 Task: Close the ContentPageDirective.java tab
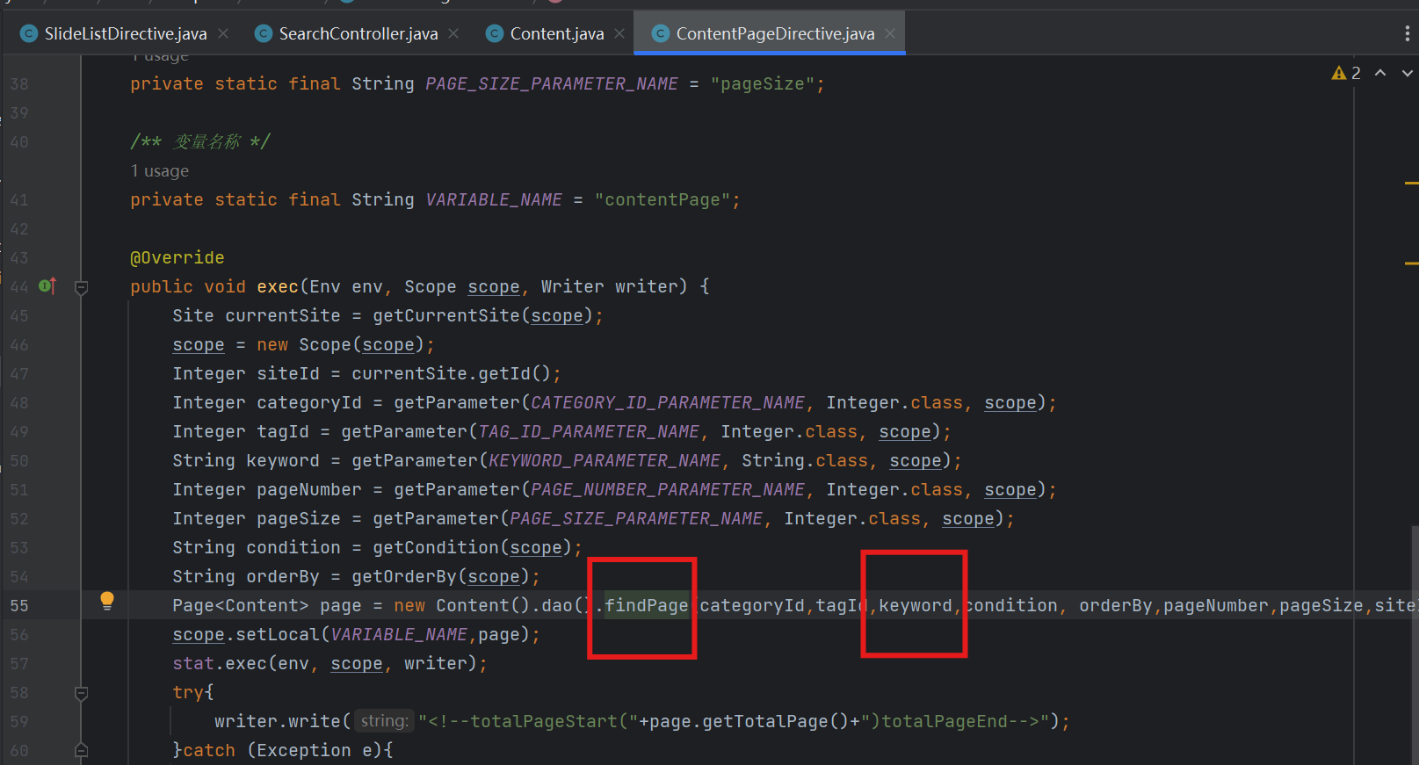point(890,33)
